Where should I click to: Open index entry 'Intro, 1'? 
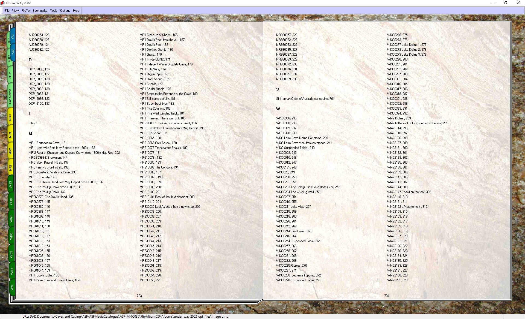pyautogui.click(x=33, y=123)
